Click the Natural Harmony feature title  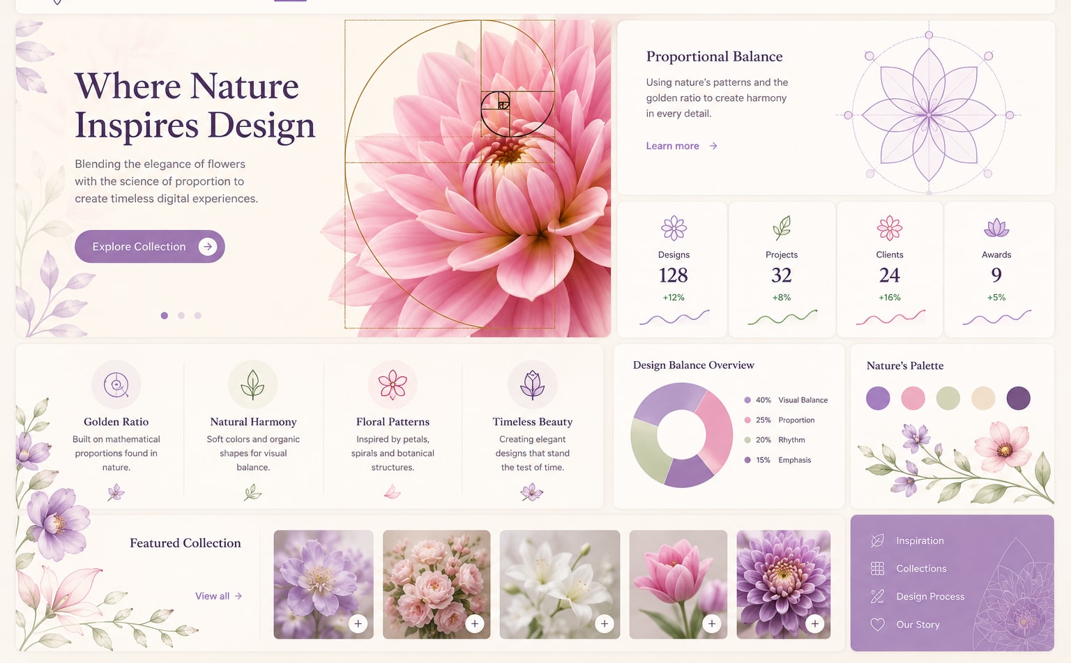253,422
